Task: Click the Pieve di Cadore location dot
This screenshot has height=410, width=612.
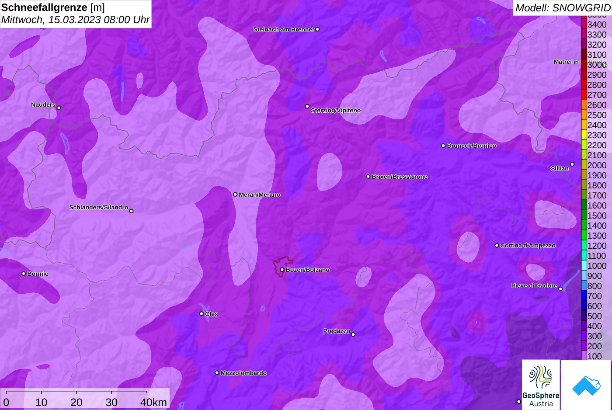Action: [x=560, y=289]
